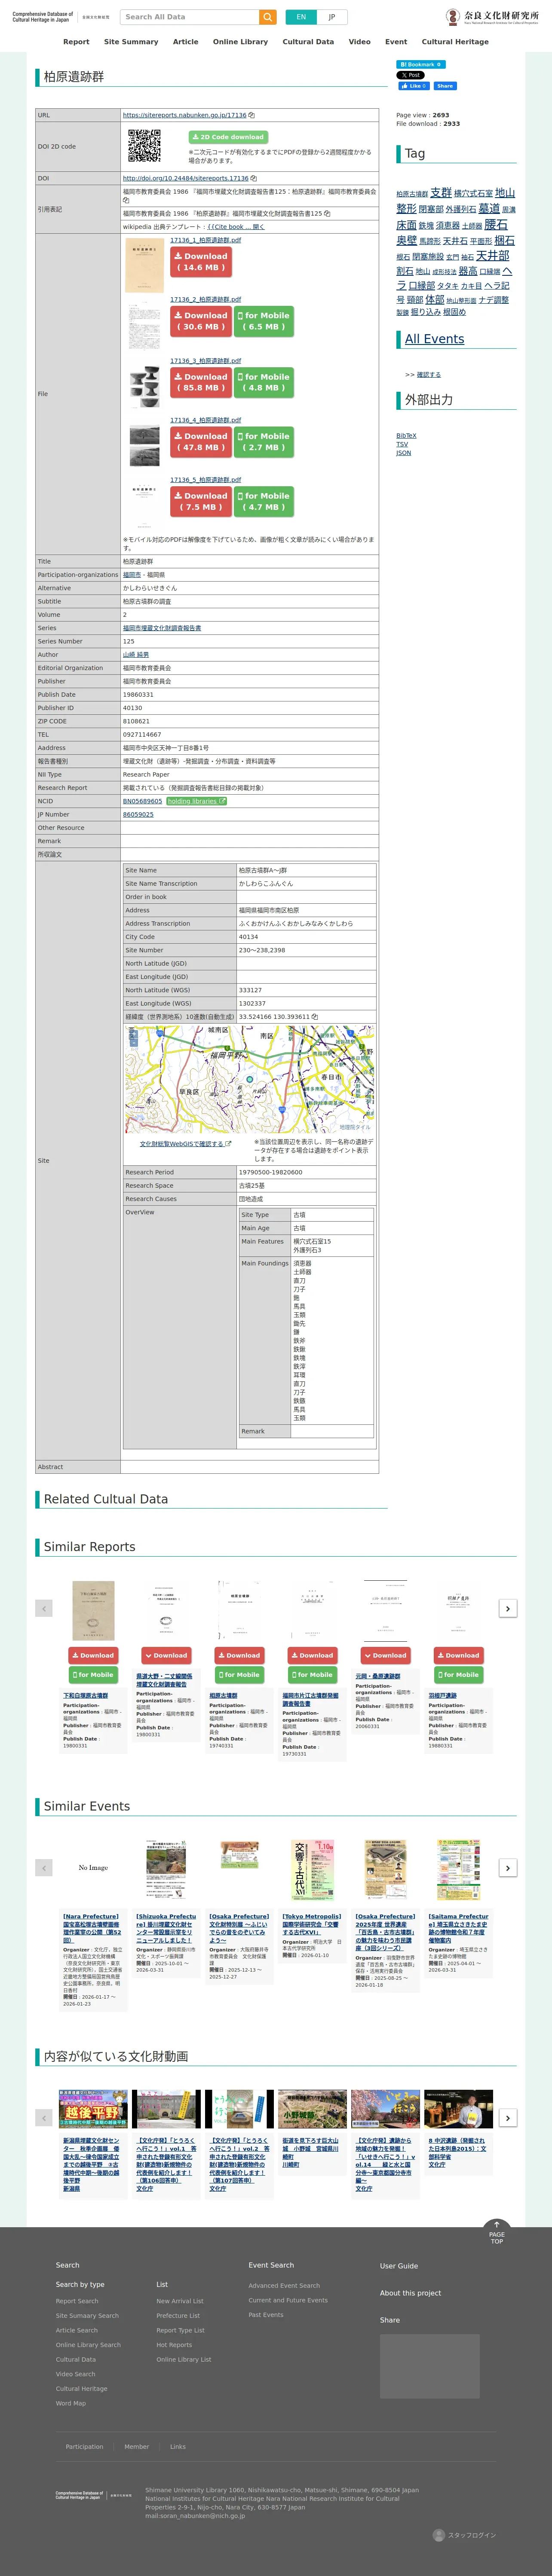This screenshot has height=2576, width=552.
Task: Switch language to JP
Action: coord(332,17)
